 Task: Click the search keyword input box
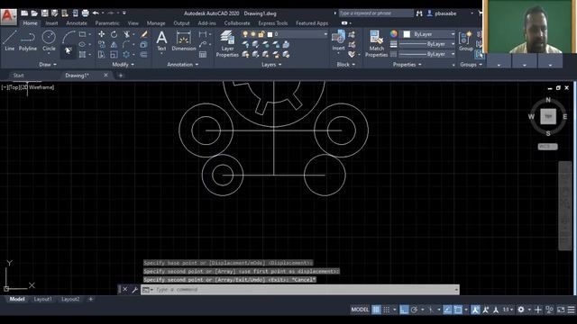tap(376, 13)
